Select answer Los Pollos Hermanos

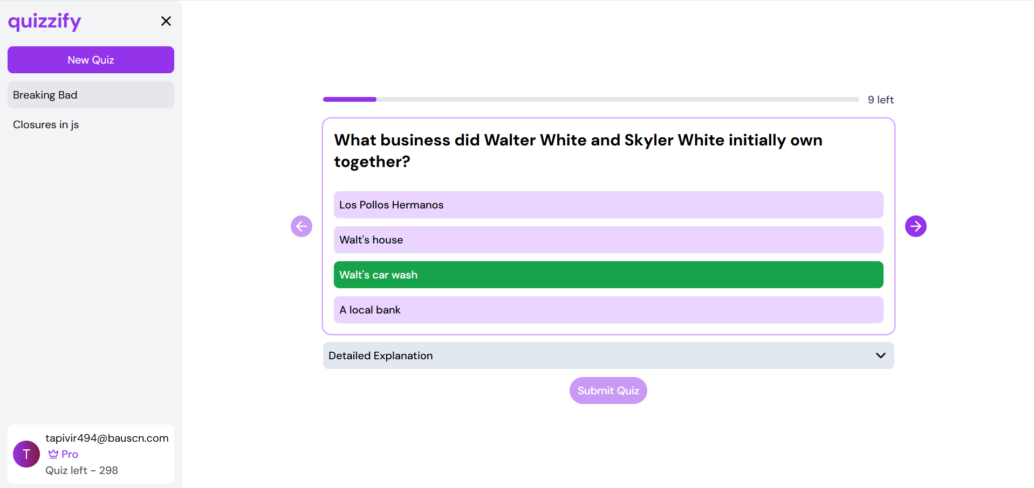point(608,205)
